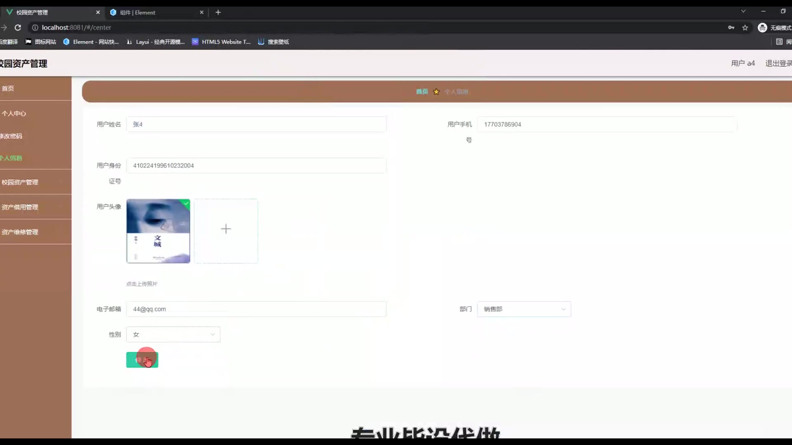Select 校园资产管理 in the sidebar menu
792x445 pixels.
pyautogui.click(x=20, y=182)
